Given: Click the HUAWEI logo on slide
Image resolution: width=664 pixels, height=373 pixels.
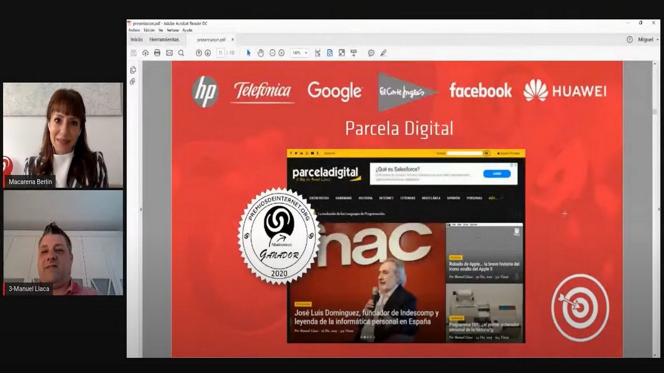Looking at the screenshot, I should pos(565,91).
